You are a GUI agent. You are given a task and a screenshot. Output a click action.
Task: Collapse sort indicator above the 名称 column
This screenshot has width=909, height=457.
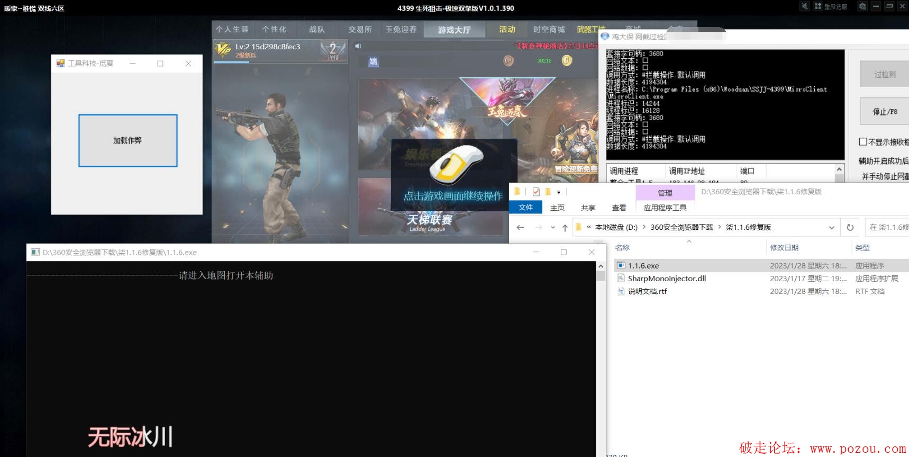click(x=689, y=241)
